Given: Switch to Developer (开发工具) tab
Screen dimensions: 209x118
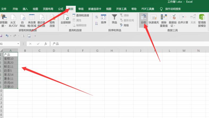Looking at the screenshot, I should 121,9.
